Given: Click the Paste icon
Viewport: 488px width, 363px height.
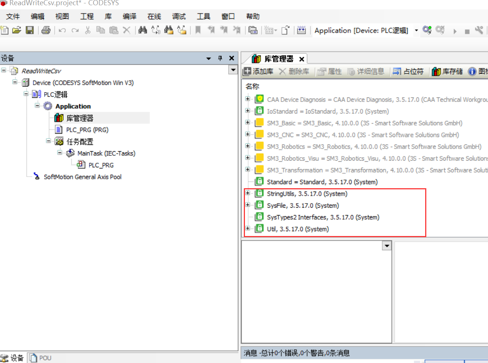Looking at the screenshot, I should (113, 30).
